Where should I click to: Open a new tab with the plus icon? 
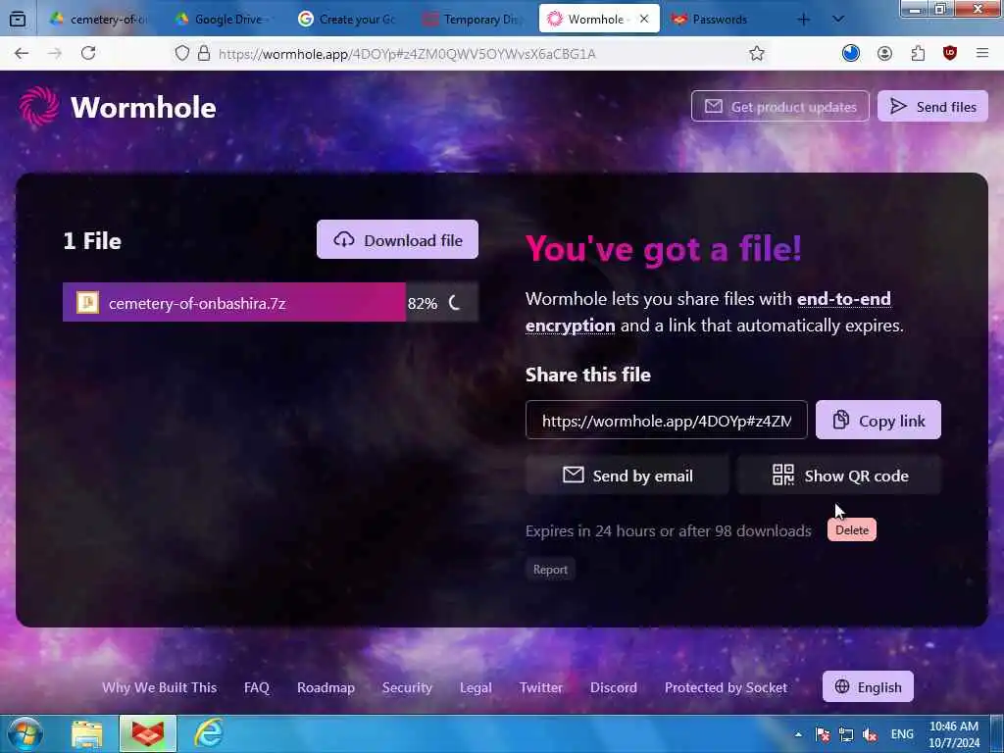pos(804,20)
